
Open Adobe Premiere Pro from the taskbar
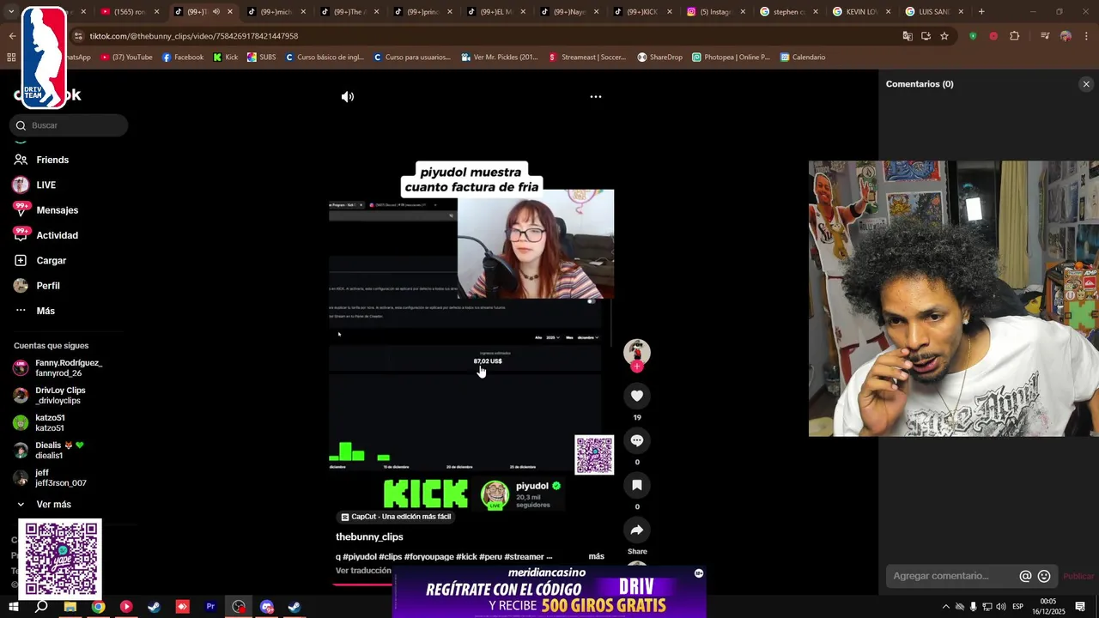click(210, 607)
